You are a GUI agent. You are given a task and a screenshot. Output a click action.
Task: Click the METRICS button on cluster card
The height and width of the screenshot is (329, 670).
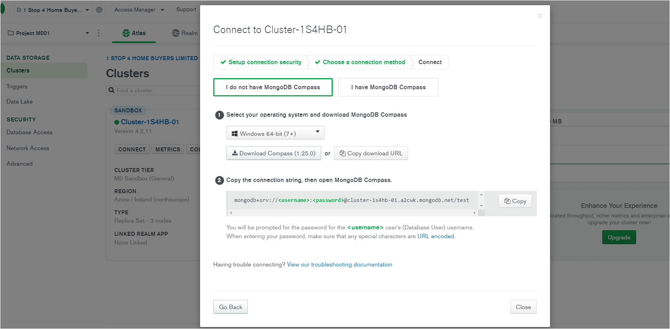[168, 149]
